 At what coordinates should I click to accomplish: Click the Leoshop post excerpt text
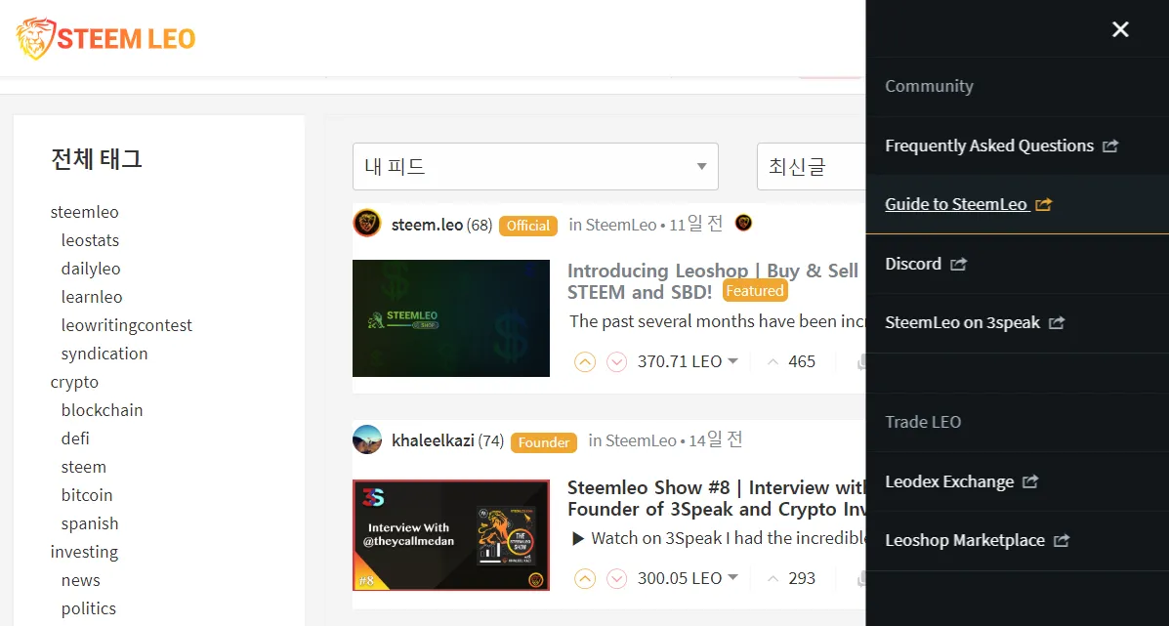pyautogui.click(x=717, y=321)
